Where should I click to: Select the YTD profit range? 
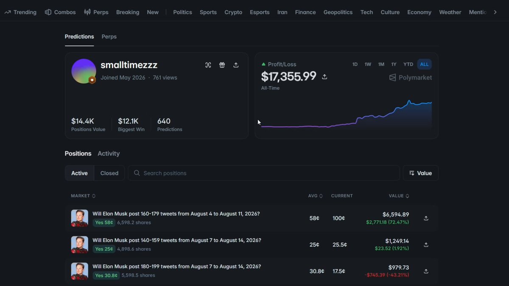tap(408, 64)
